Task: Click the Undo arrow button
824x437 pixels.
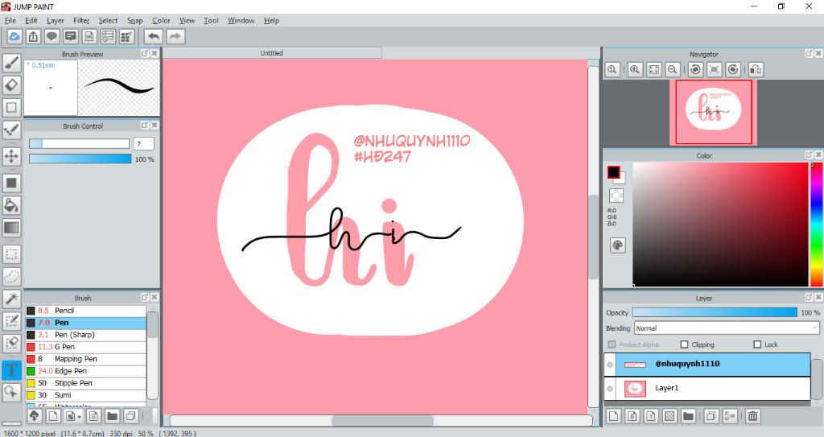Action: click(x=154, y=36)
